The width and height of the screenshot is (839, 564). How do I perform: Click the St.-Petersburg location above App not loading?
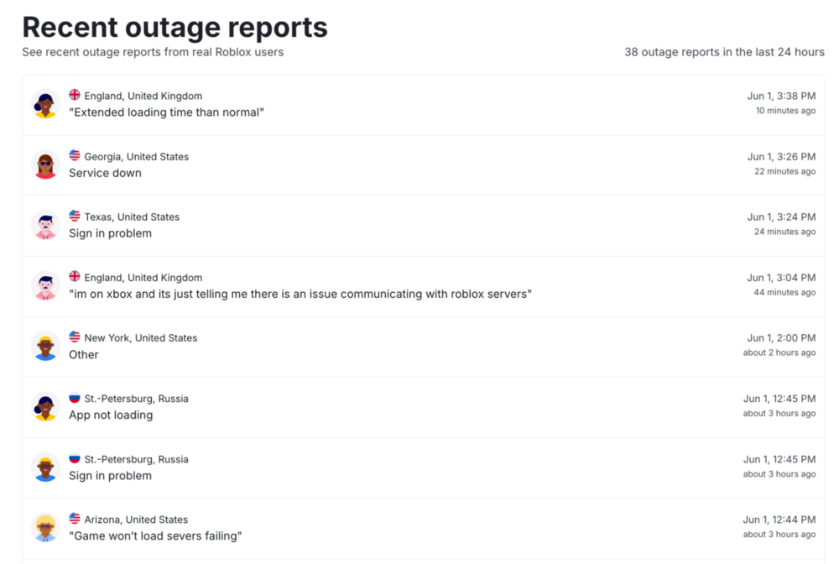click(137, 399)
